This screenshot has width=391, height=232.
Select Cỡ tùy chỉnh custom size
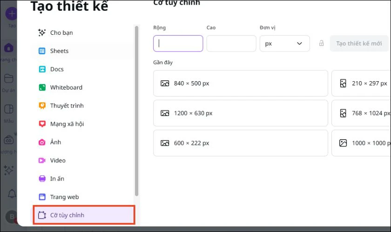pos(84,215)
